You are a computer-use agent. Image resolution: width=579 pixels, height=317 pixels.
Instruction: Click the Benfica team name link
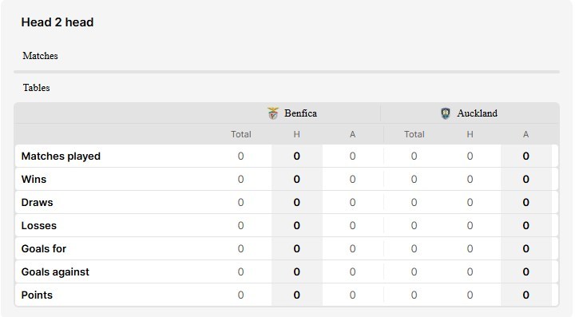click(300, 113)
